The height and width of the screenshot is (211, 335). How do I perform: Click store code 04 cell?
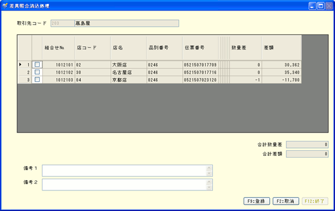point(93,80)
